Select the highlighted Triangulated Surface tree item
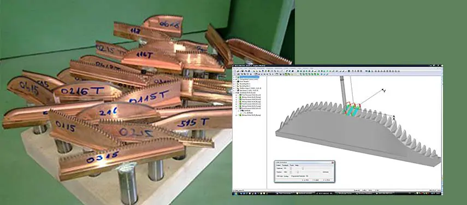Viewport: 467px width, 205px height. [249, 77]
